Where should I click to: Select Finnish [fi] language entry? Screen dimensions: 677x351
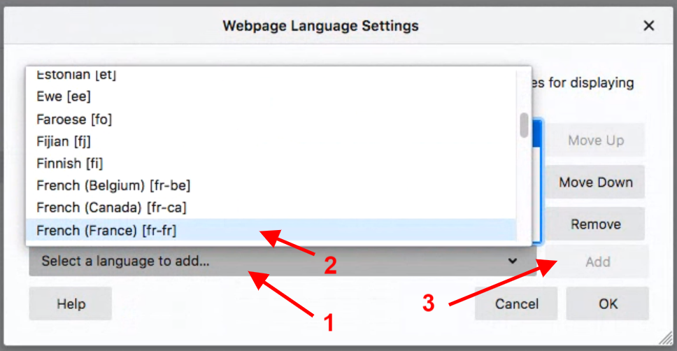pyautogui.click(x=70, y=164)
